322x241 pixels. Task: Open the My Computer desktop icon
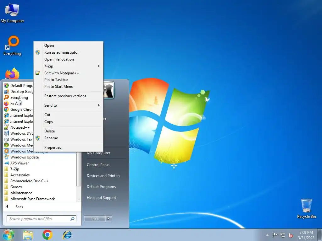(x=12, y=13)
